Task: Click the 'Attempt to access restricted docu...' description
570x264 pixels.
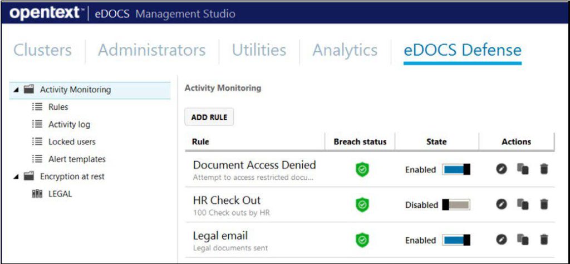Action: point(253,178)
